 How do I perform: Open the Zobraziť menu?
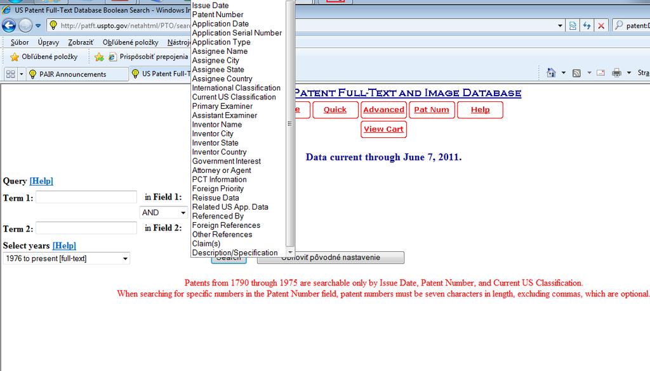[81, 42]
